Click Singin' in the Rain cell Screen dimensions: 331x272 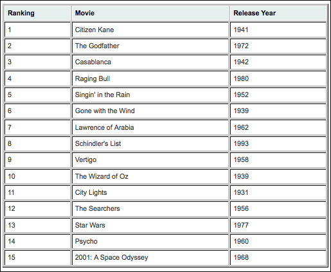pyautogui.click(x=150, y=95)
